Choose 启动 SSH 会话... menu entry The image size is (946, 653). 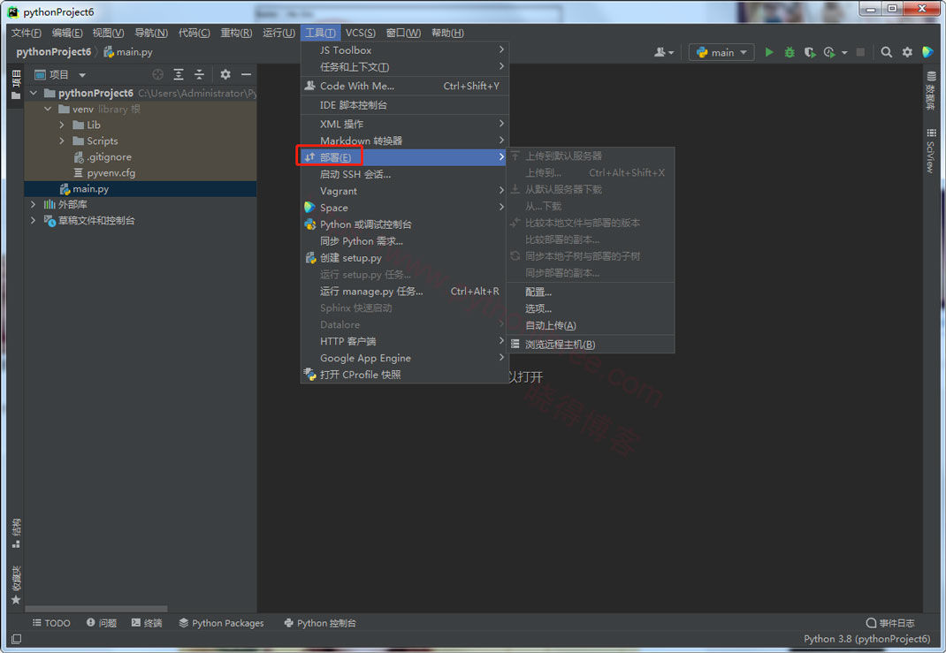[x=404, y=174]
